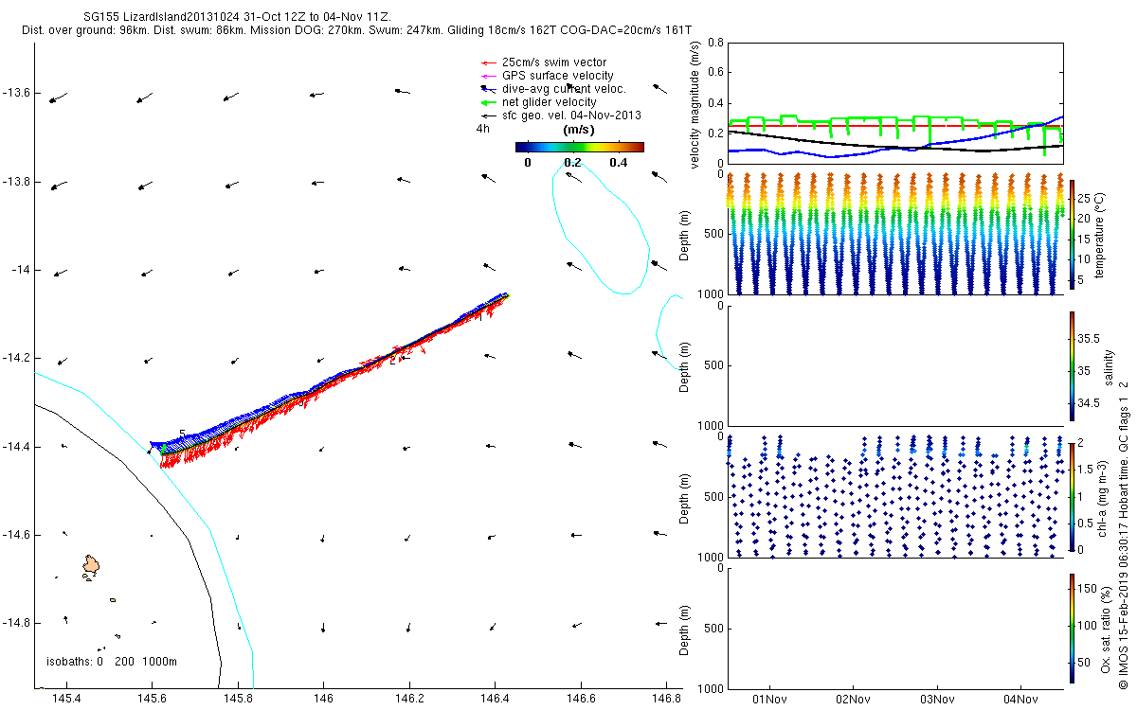The height and width of the screenshot is (710, 1137).
Task: Select the velocity (m/s) horizontal colorbar
Action: [580, 147]
